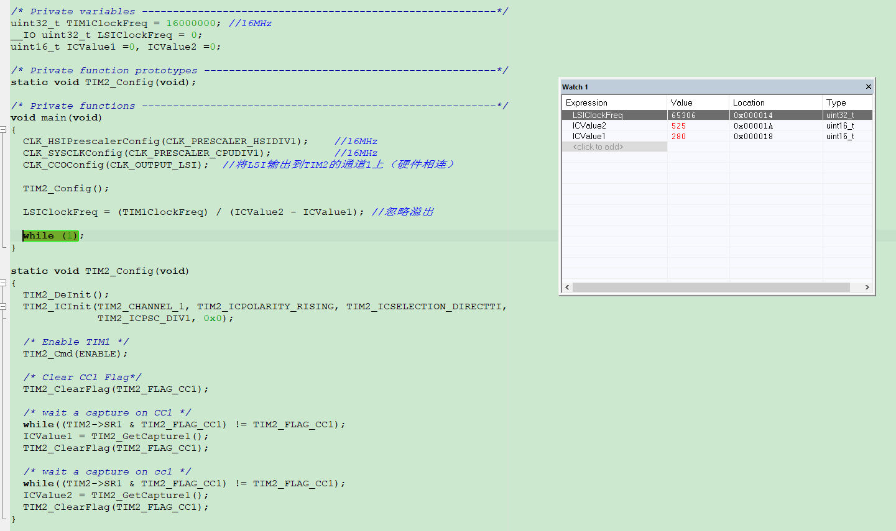
Task: Click the '/* wait a capture on CC1 */' comment
Action: coord(107,412)
